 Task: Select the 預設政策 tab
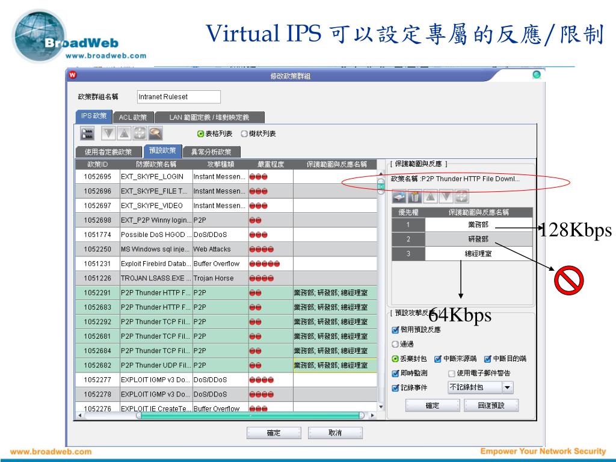click(x=162, y=150)
